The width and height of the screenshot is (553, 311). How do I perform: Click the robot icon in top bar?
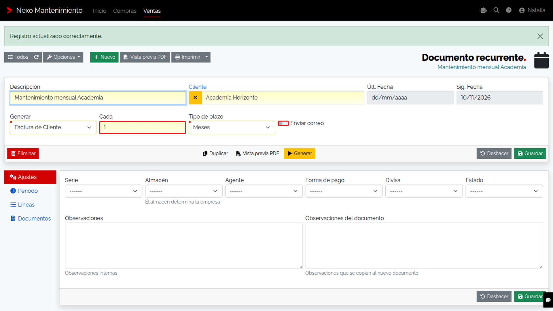point(483,10)
